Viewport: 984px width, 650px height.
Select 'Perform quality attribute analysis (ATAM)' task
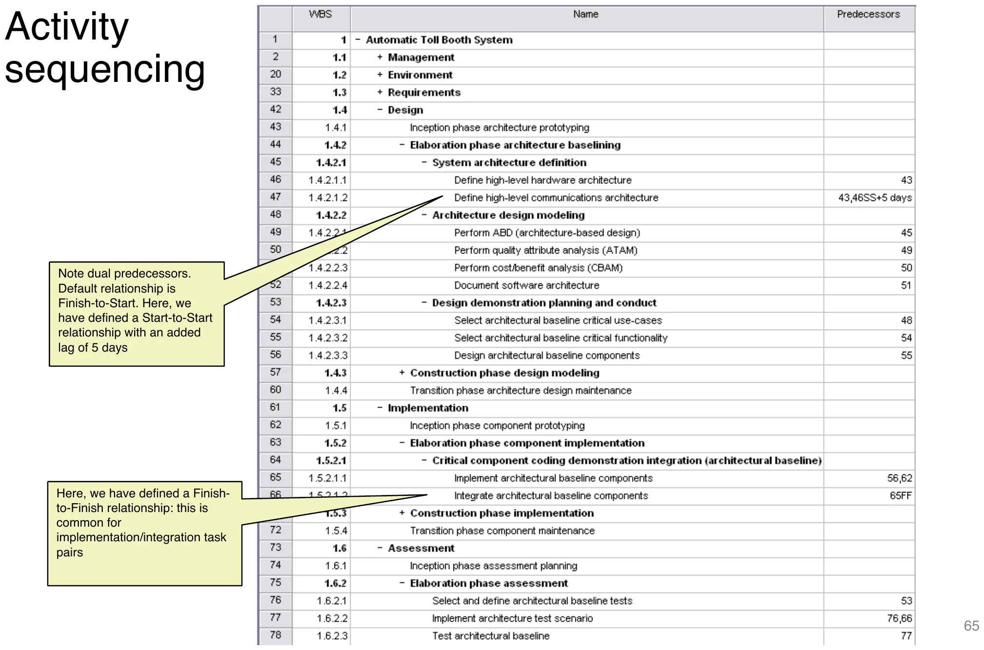[546, 251]
